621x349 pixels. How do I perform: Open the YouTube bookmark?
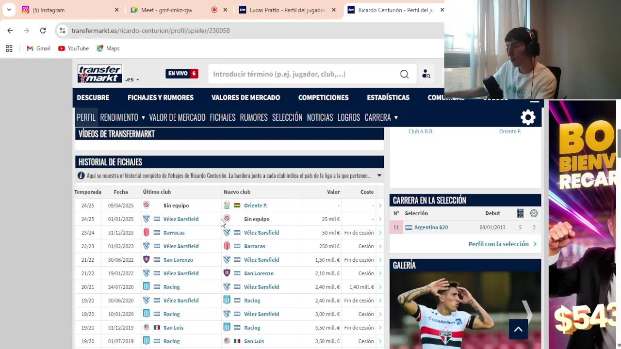tap(73, 48)
